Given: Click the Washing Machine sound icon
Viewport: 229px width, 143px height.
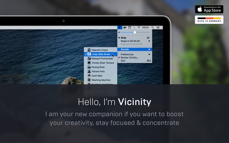Looking at the screenshot, I should (x=89, y=80).
